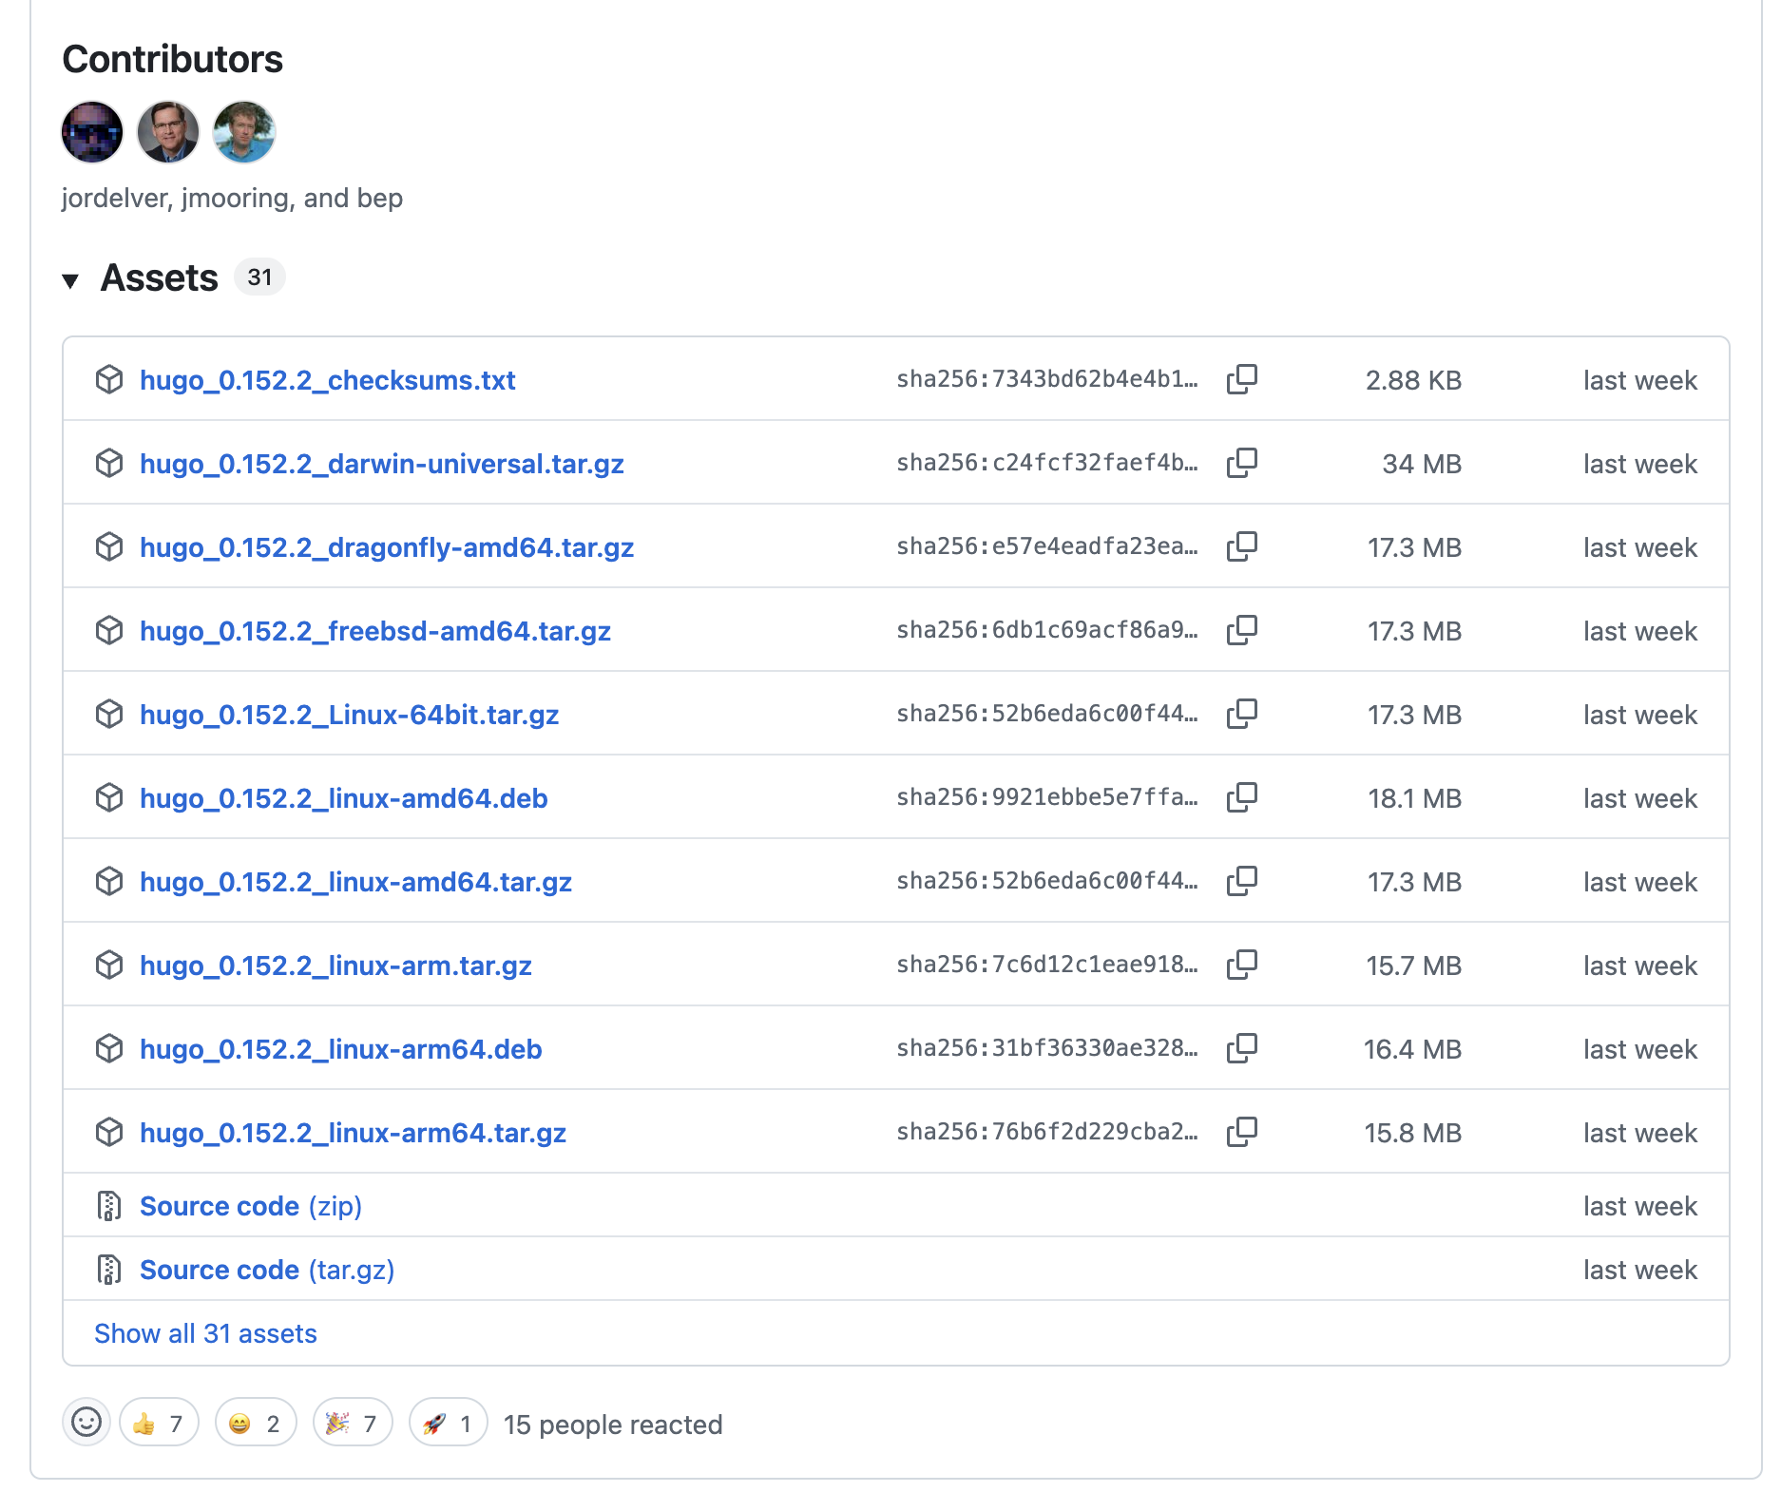Click zip file icon beside Source code (zip)
This screenshot has width=1781, height=1492.
109,1206
